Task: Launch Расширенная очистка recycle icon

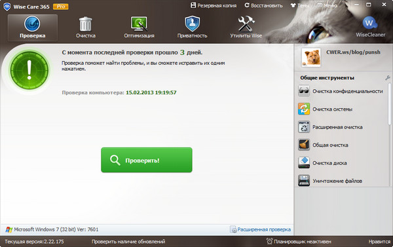Action: point(304,127)
